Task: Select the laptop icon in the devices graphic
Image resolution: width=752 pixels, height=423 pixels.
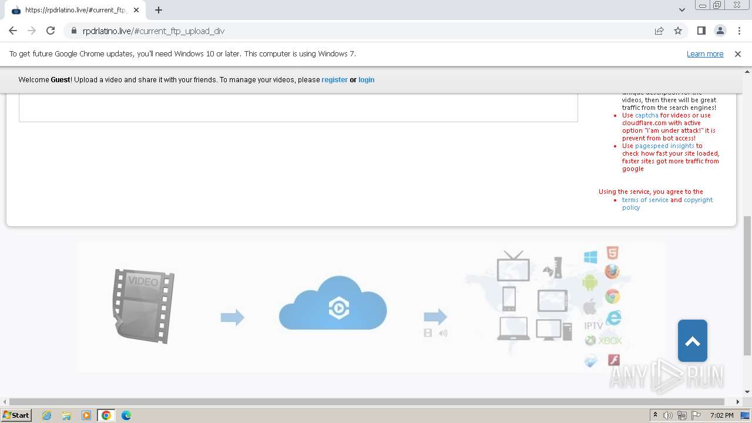Action: pyautogui.click(x=513, y=328)
